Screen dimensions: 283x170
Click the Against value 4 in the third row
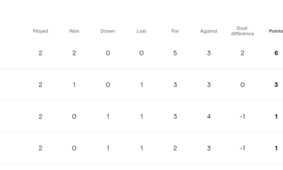tap(209, 117)
